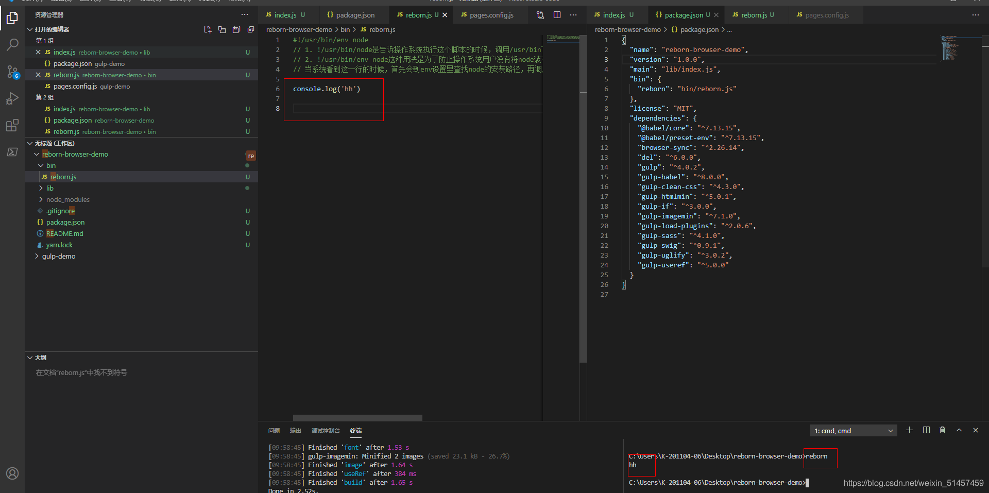This screenshot has width=989, height=493.
Task: Select pages.config.js gulp-demo in open editors
Action: [141, 86]
